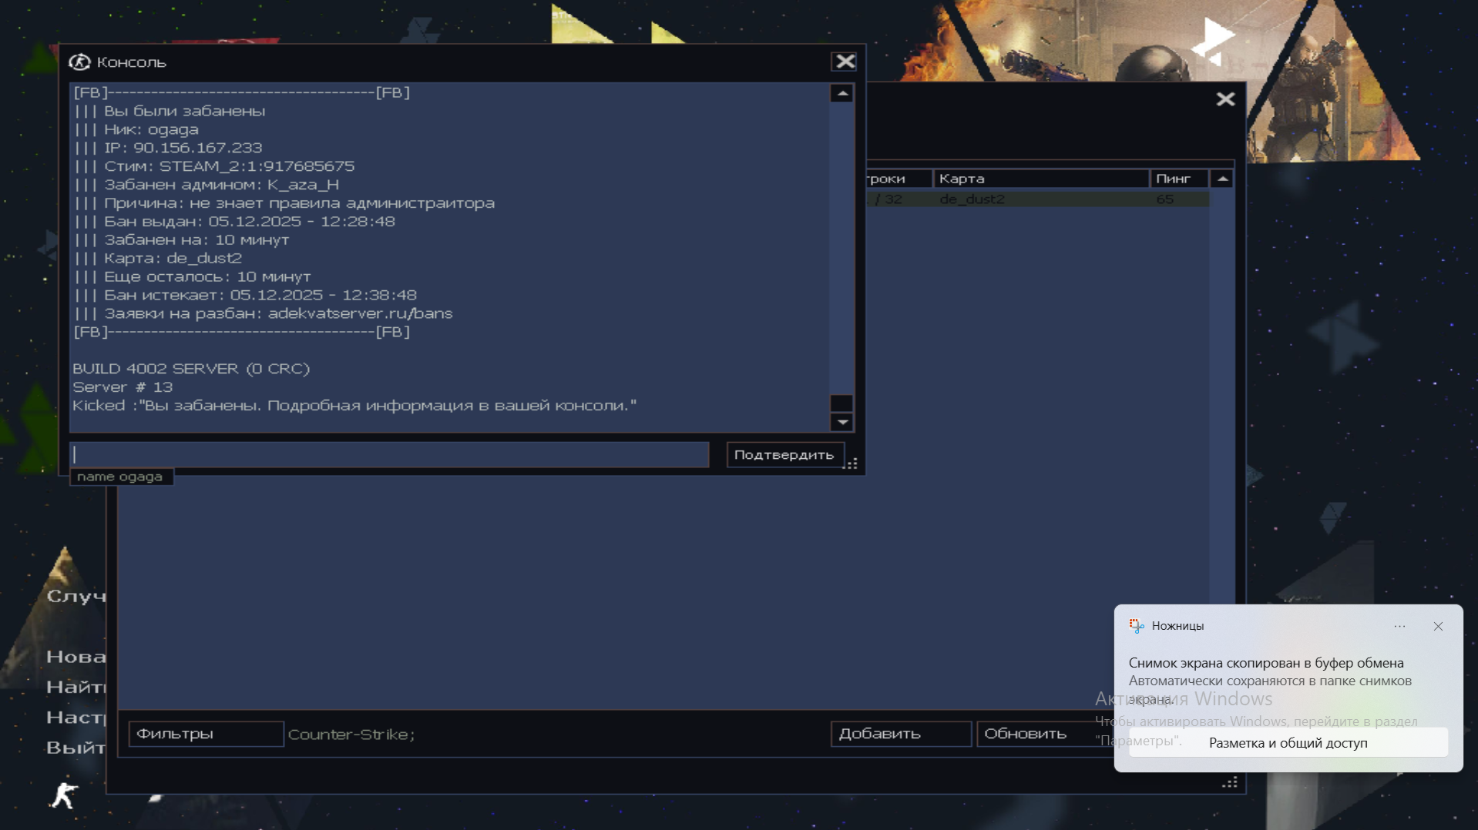
Task: Close the server browser window
Action: coord(1225,99)
